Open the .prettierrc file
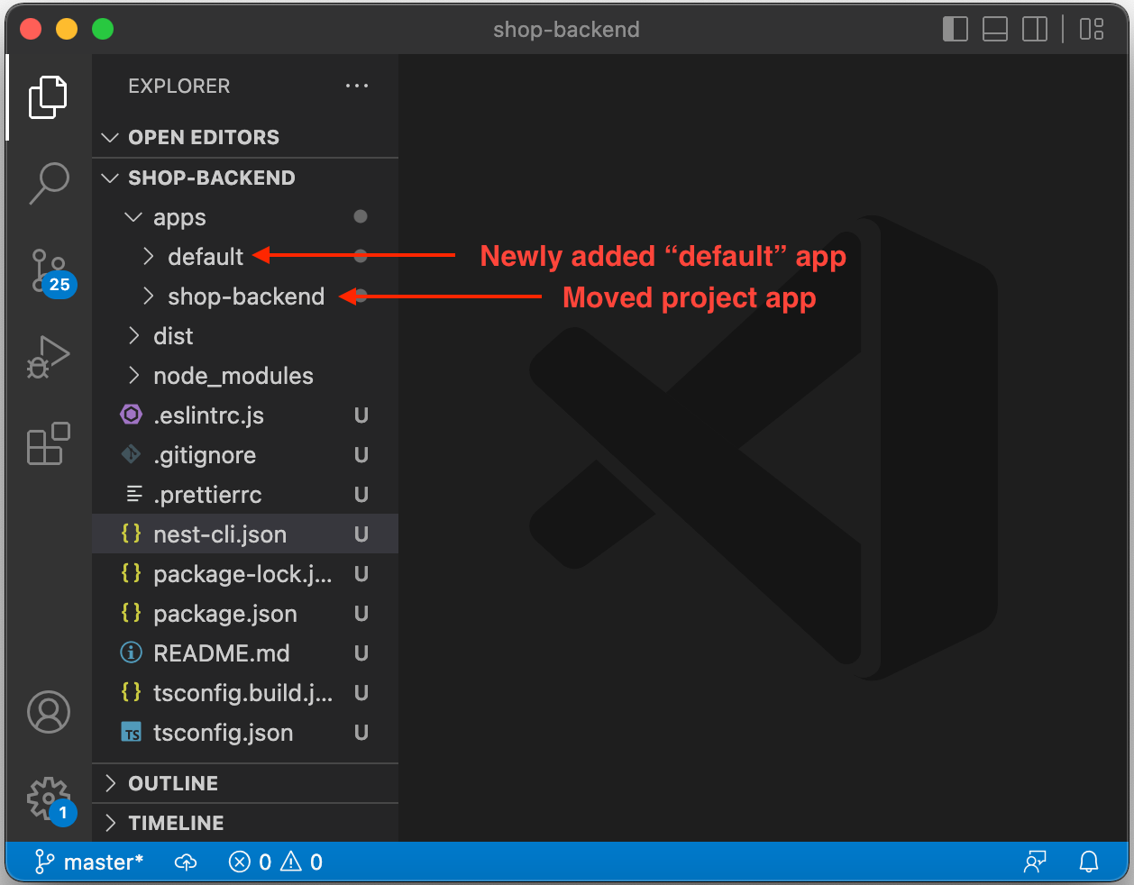The width and height of the screenshot is (1134, 885). coord(245,495)
